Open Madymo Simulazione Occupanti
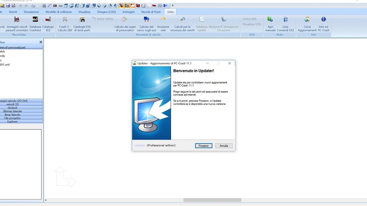The image size is (367, 206). pyautogui.click(x=223, y=24)
